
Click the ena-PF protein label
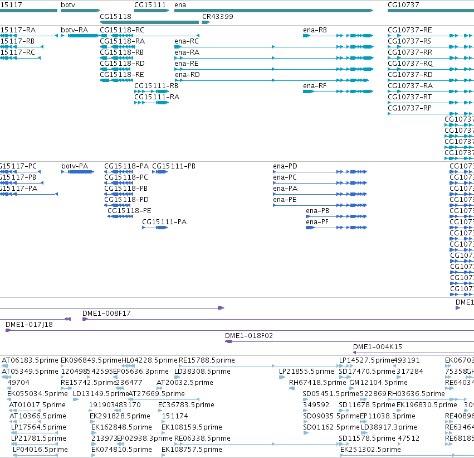(x=317, y=222)
